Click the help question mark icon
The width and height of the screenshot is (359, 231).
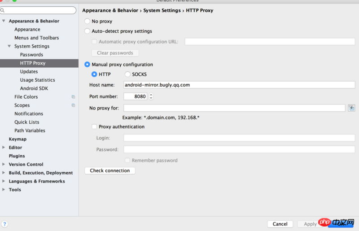(4, 224)
